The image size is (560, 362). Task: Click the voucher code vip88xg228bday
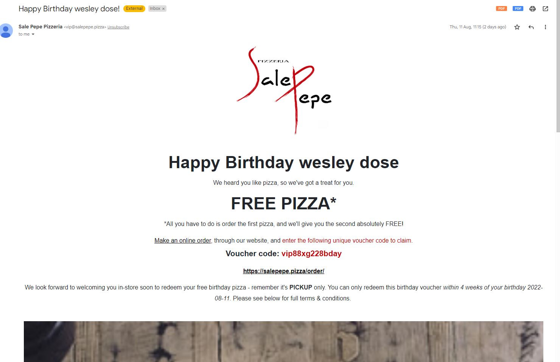pos(311,254)
